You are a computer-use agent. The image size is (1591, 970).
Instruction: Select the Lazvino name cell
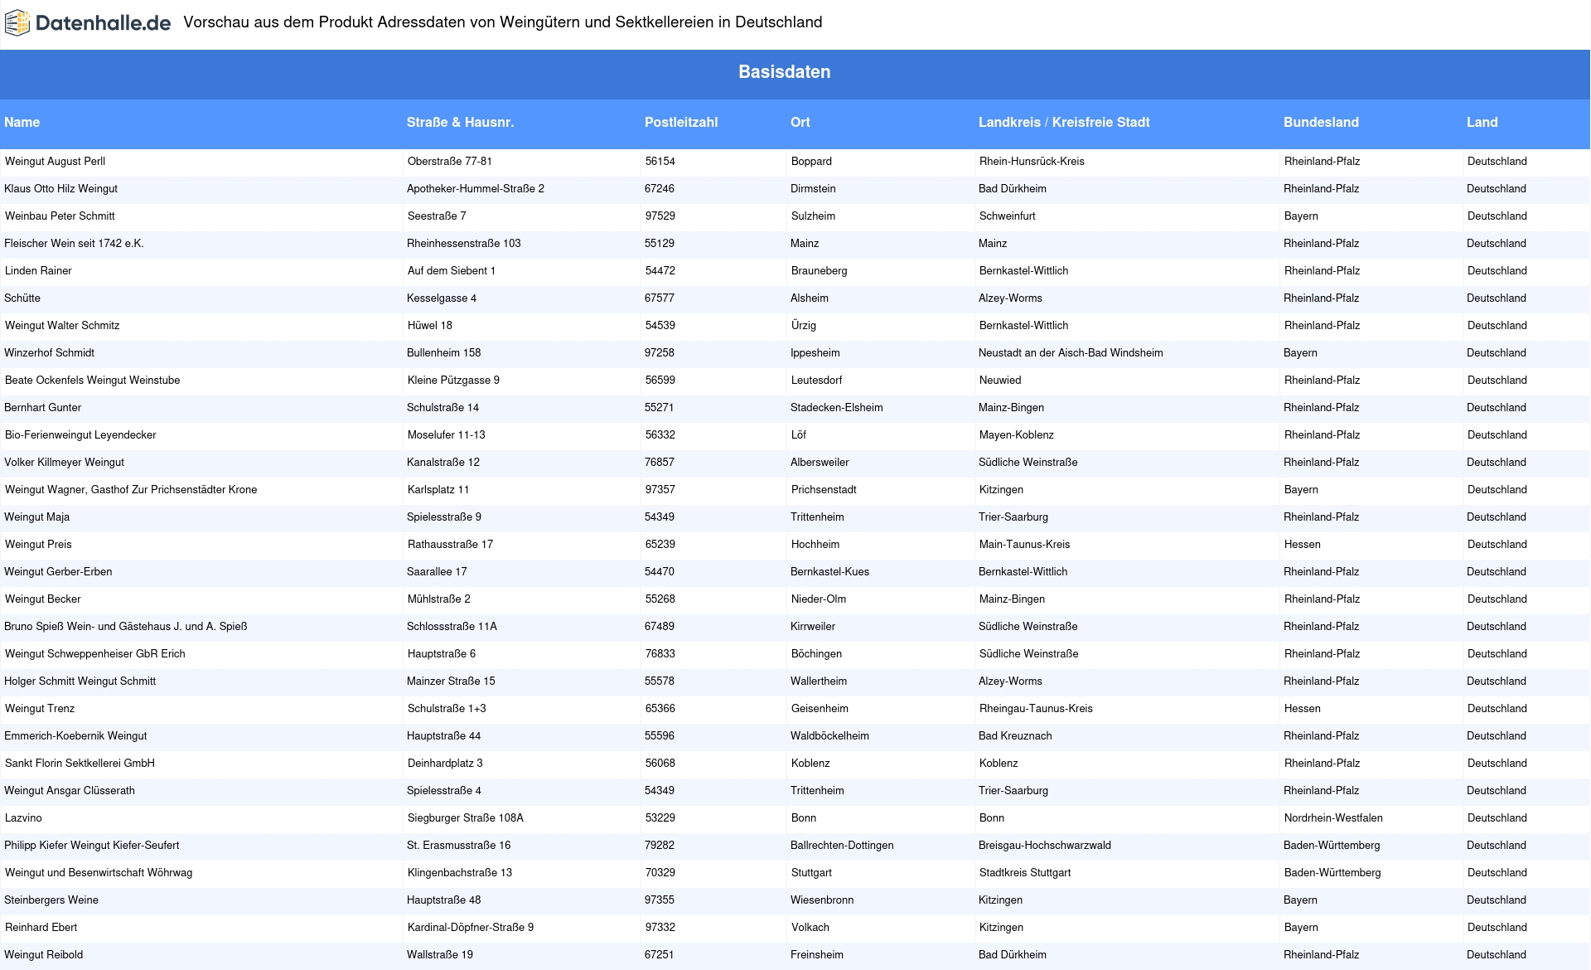pos(23,818)
